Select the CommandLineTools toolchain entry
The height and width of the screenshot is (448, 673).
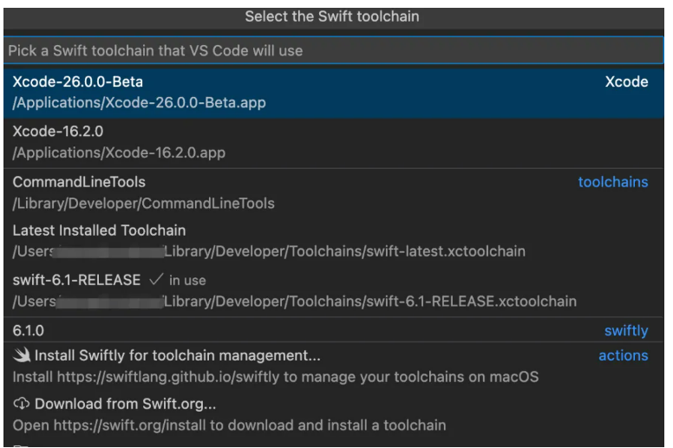click(x=334, y=192)
